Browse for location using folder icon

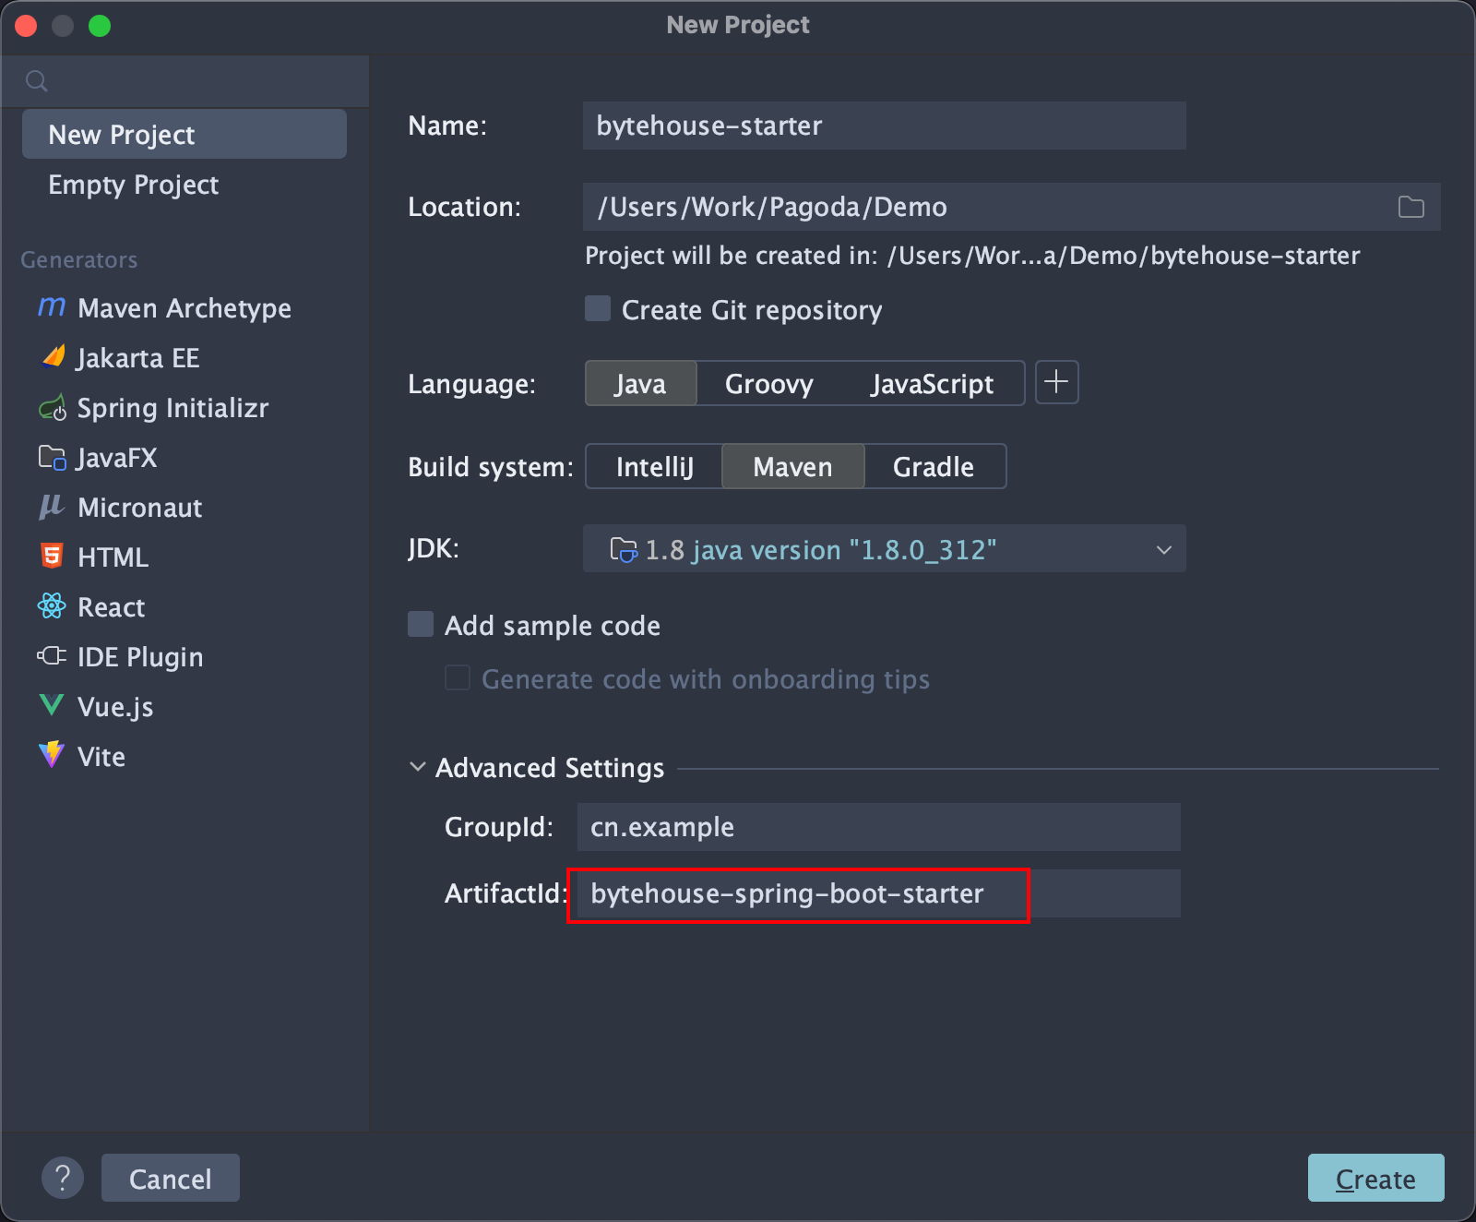[1411, 207]
